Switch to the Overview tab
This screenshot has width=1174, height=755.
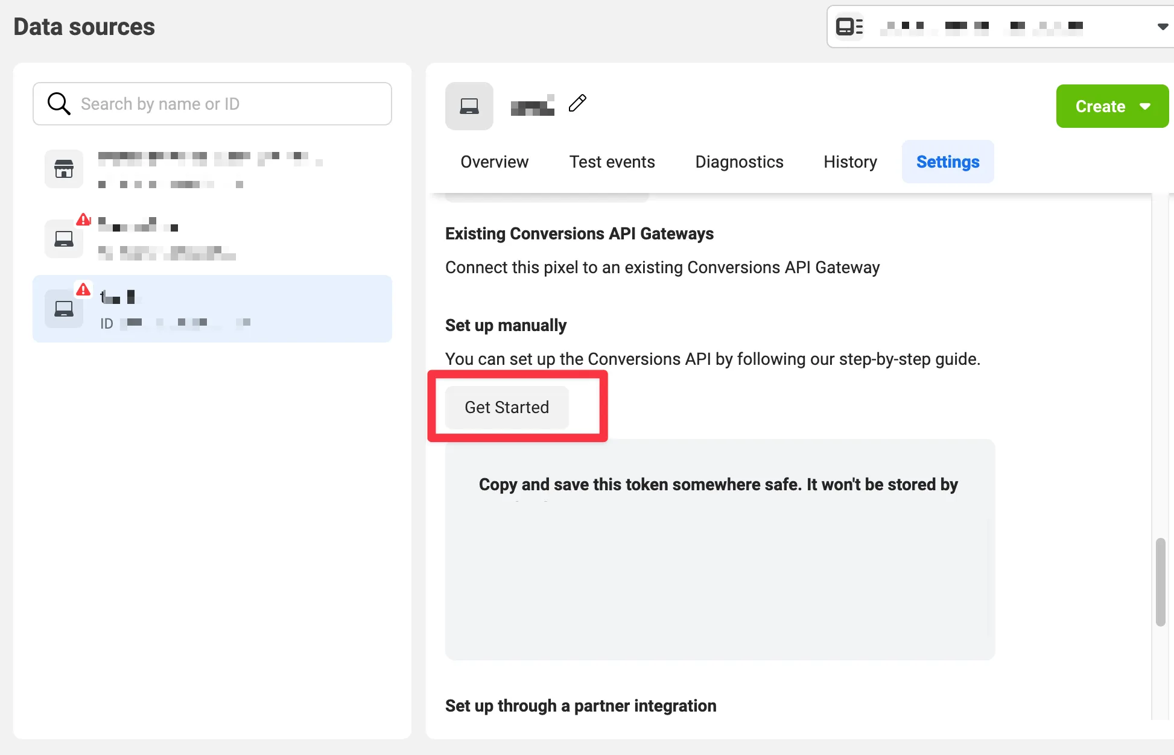click(x=494, y=162)
